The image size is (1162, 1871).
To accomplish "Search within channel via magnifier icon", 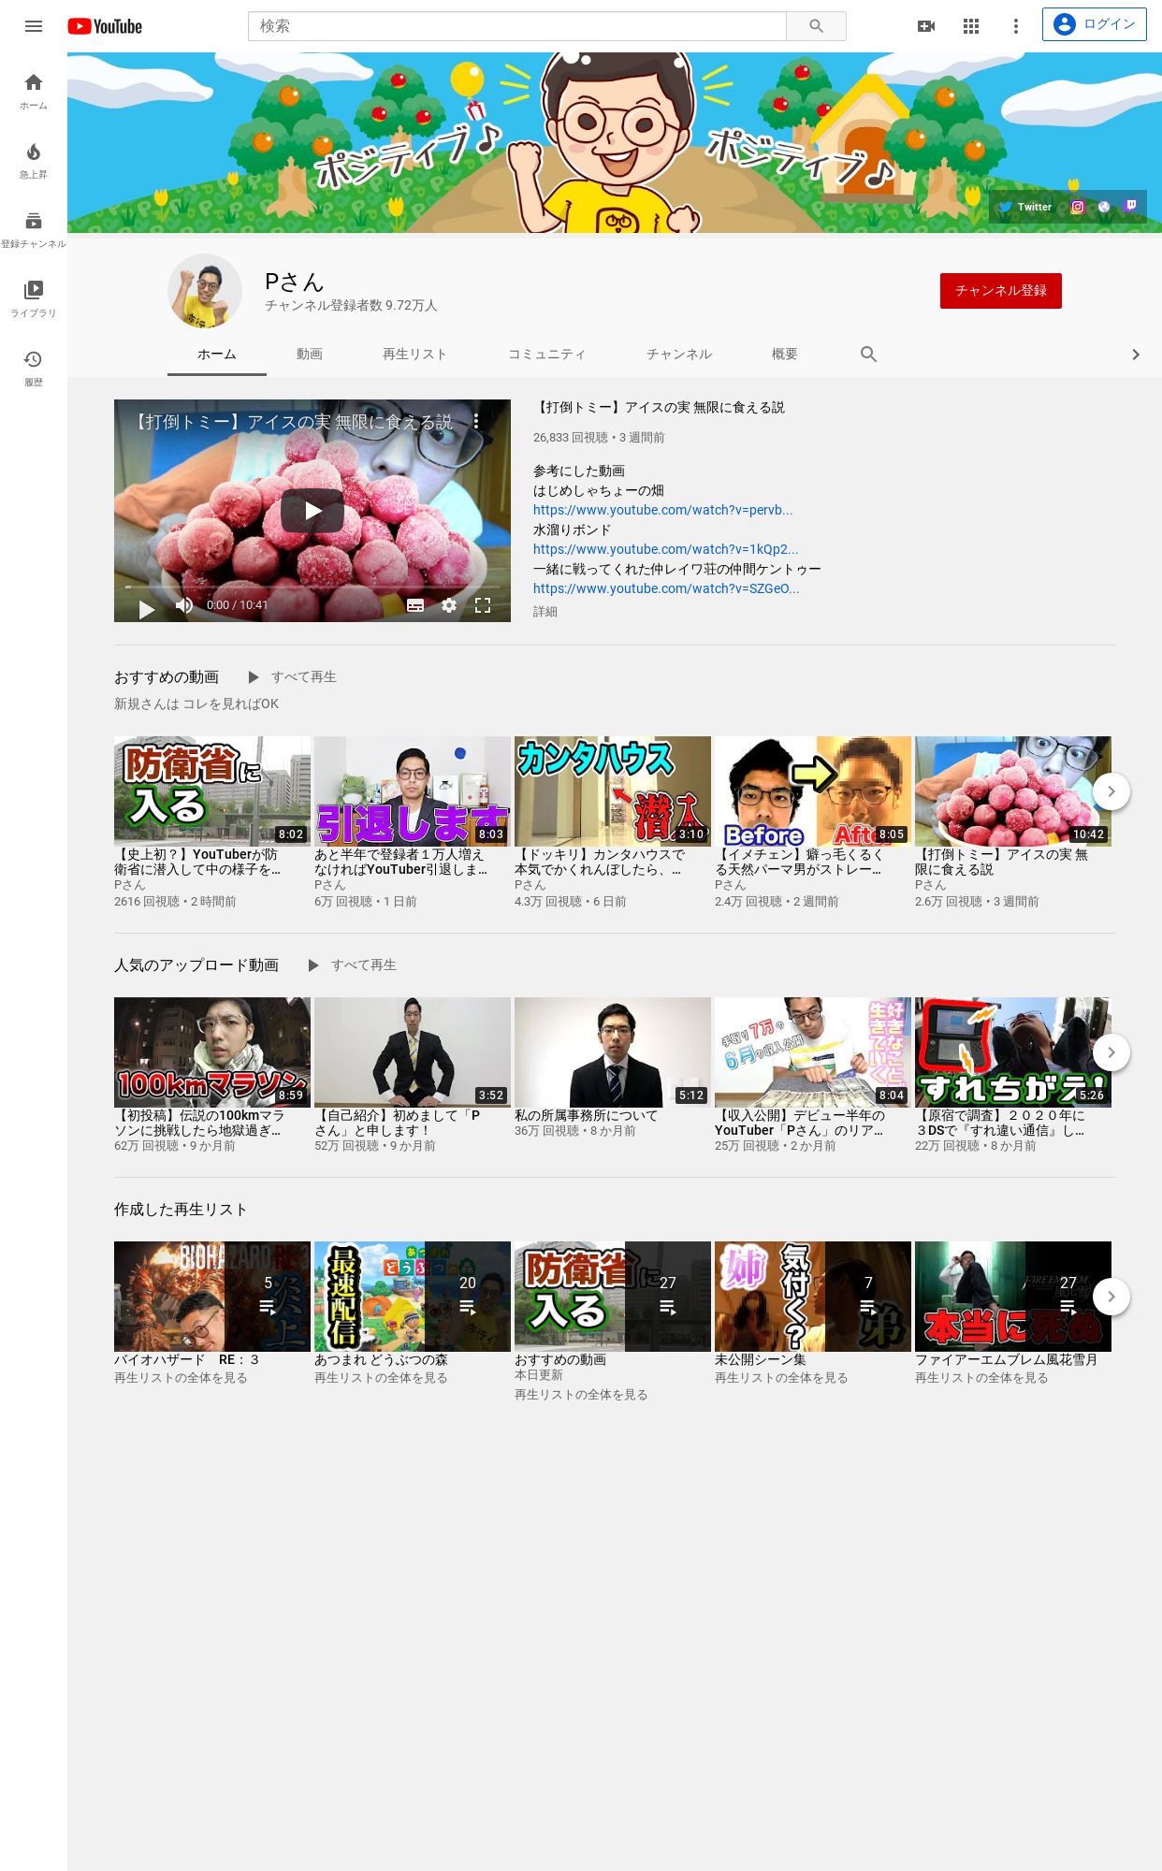I will (x=868, y=355).
